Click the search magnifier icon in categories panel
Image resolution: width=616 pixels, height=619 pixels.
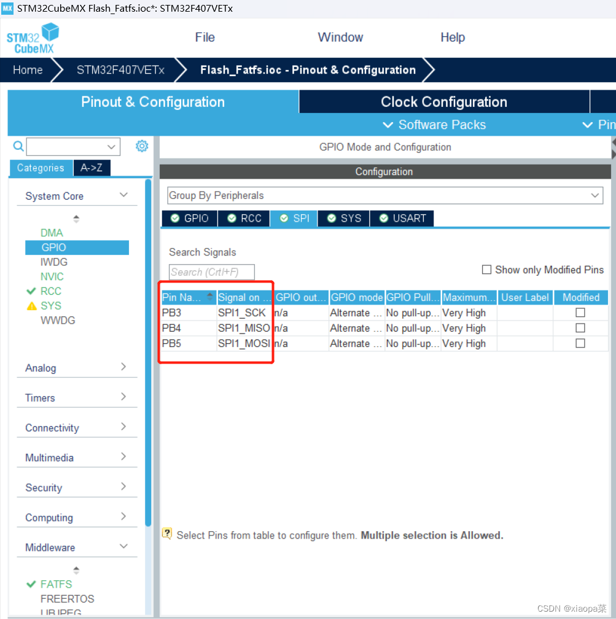pos(18,146)
